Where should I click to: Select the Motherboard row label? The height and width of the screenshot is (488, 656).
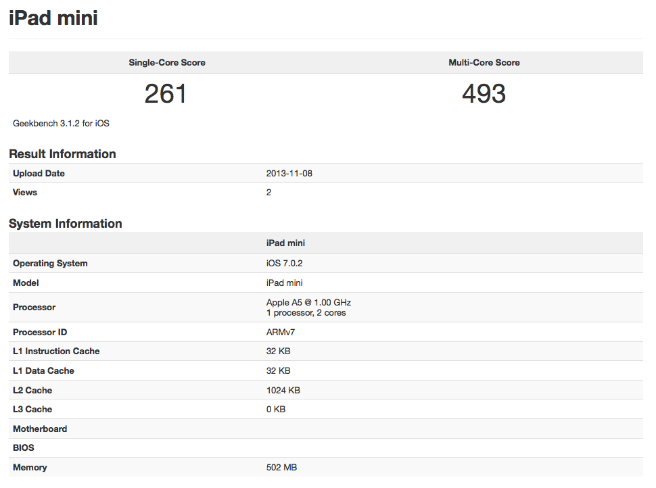coord(40,429)
